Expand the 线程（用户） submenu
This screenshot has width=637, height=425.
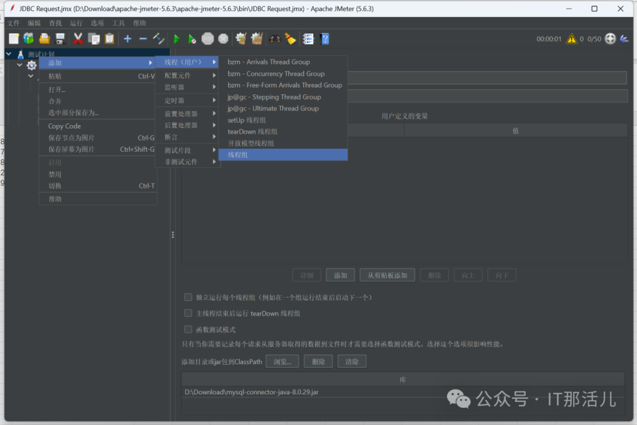tap(188, 62)
